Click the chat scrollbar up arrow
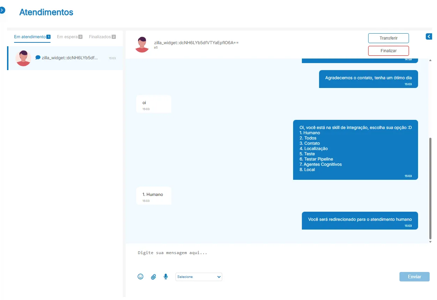This screenshot has height=300, width=437. [x=431, y=61]
